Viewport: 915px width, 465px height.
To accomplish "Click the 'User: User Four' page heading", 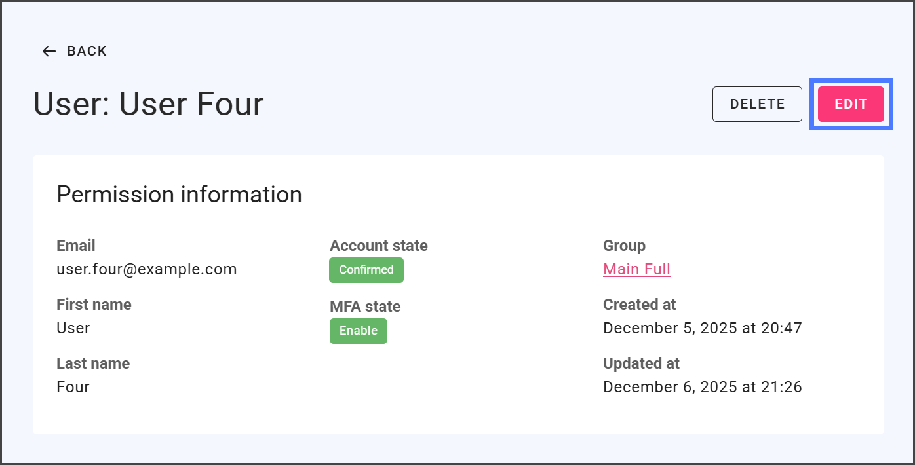I will coord(148,104).
